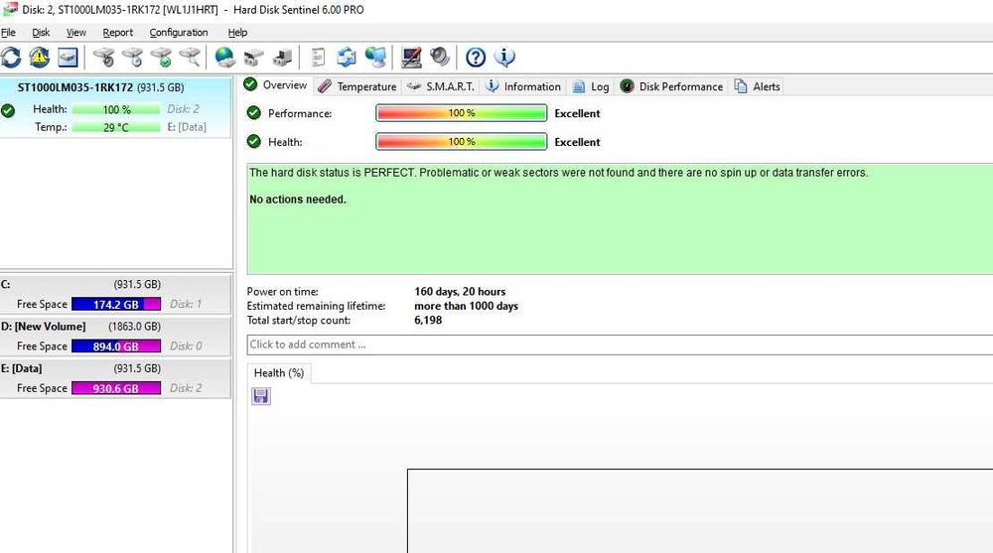Open the Report menu
The height and width of the screenshot is (553, 993).
(x=118, y=33)
